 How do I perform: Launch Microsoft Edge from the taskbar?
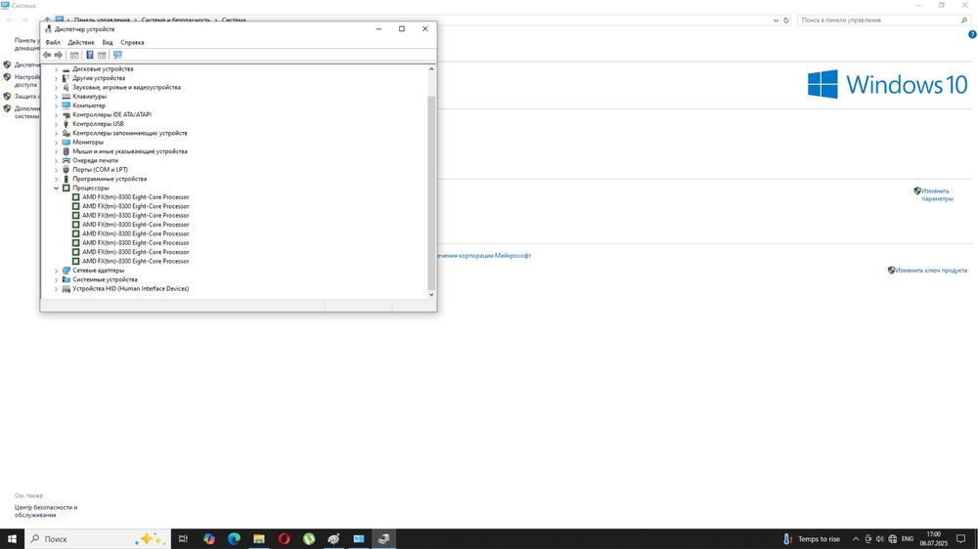pyautogui.click(x=234, y=539)
